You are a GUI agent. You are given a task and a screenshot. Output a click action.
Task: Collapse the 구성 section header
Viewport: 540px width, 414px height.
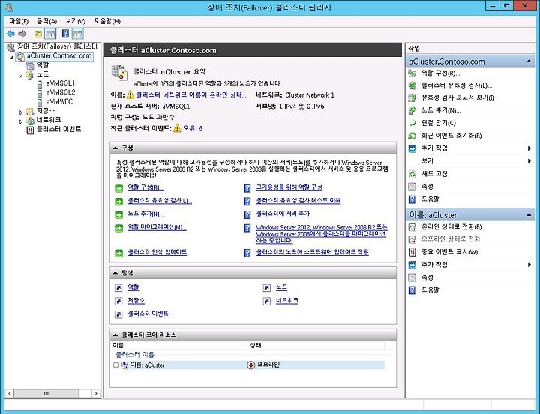click(x=115, y=148)
